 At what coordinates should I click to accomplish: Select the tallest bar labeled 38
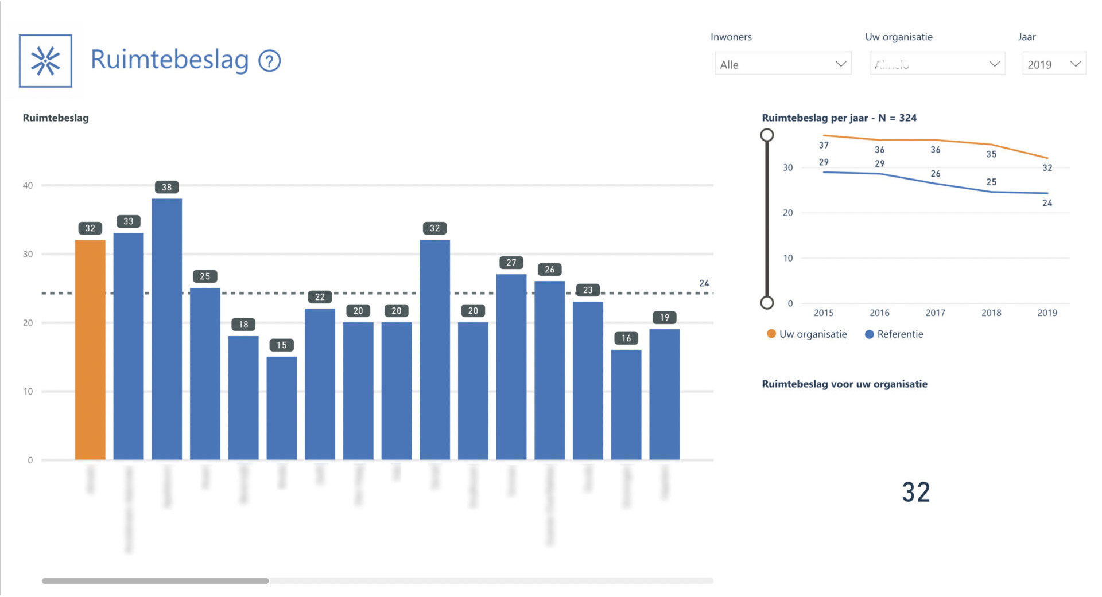coord(166,329)
